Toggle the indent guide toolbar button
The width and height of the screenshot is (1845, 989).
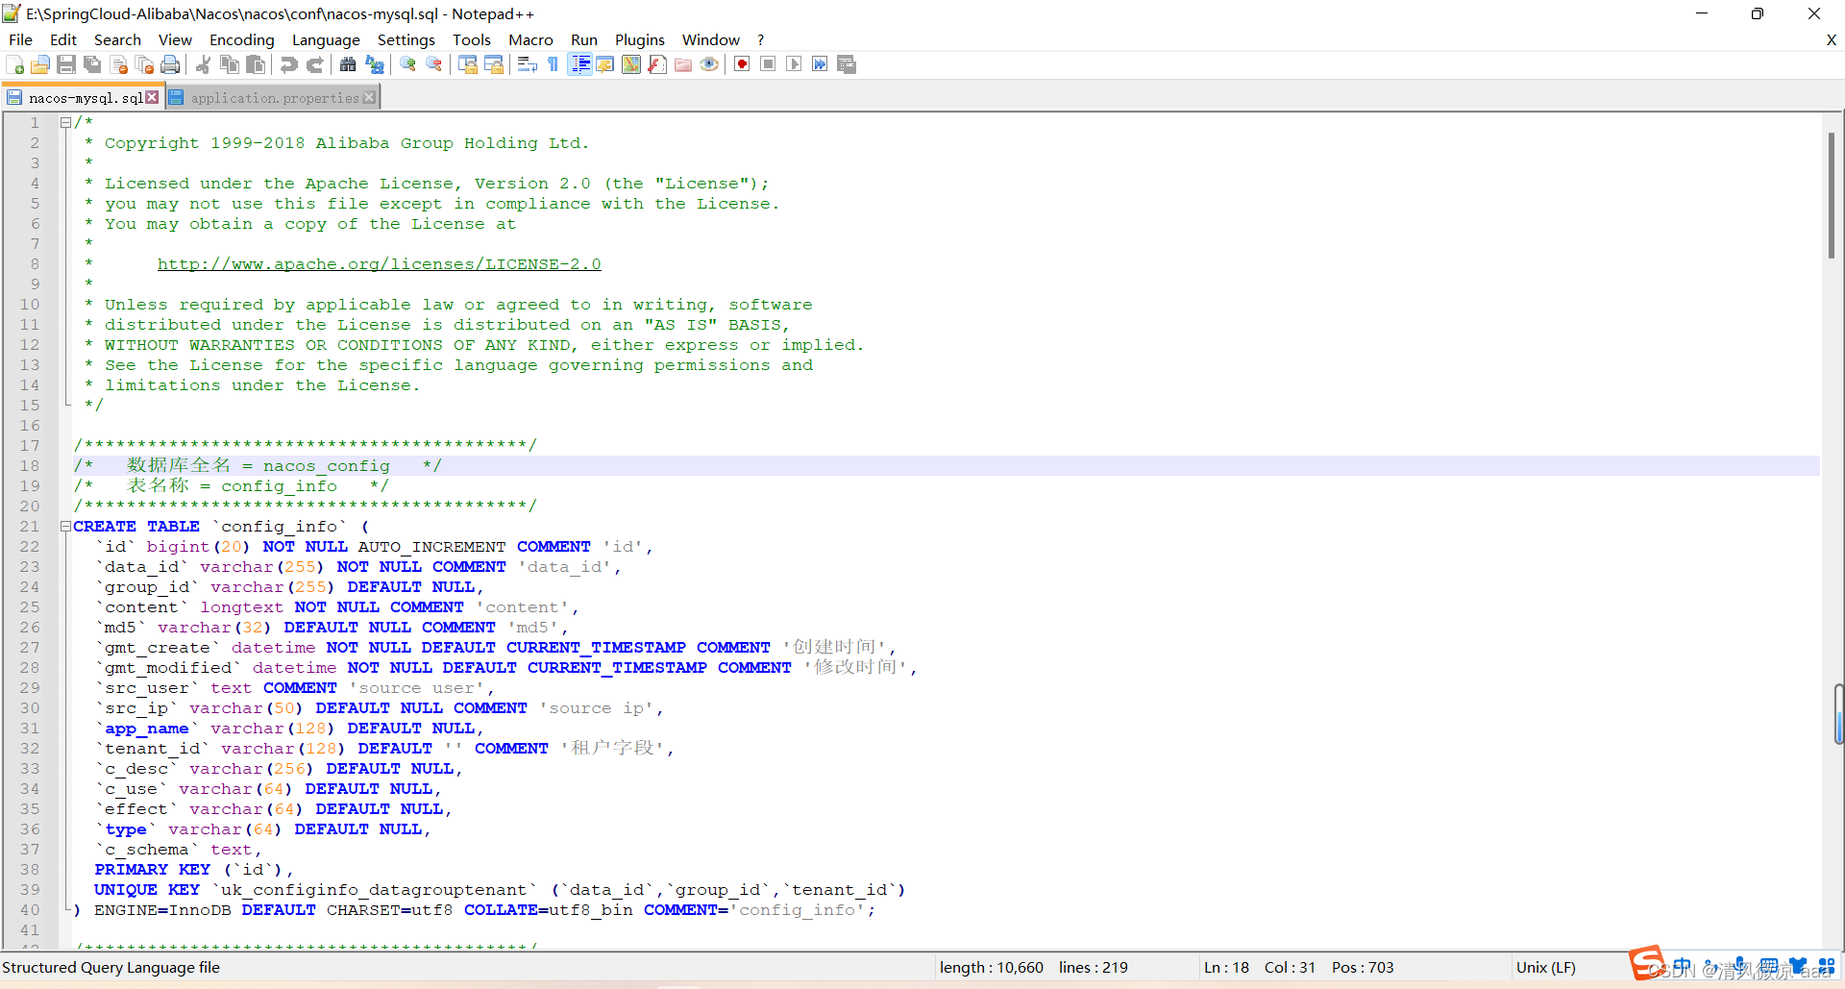coord(579,64)
